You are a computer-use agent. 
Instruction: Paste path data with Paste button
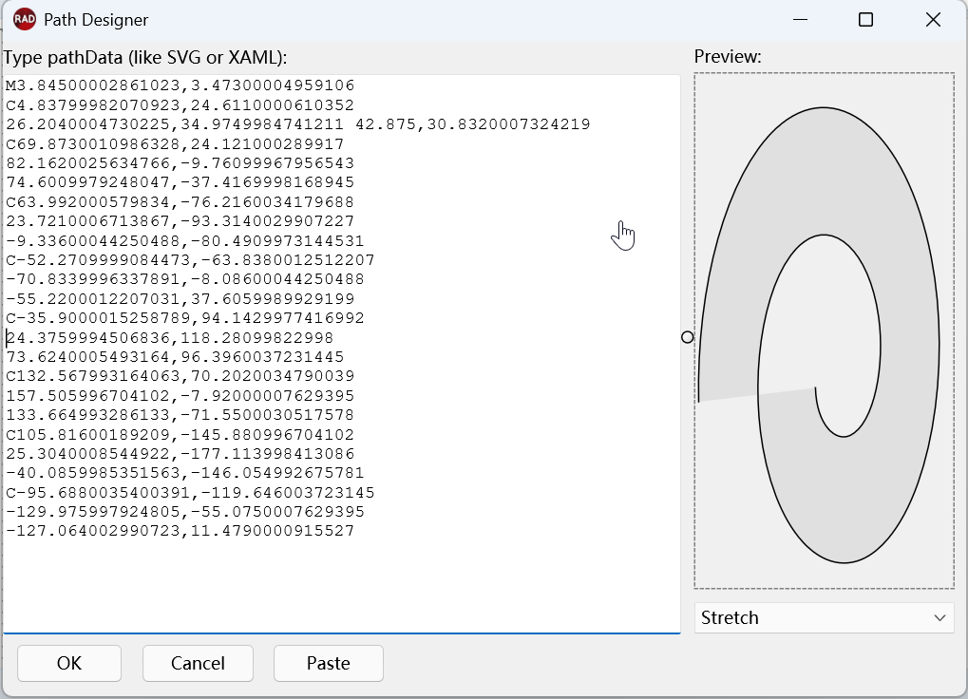click(329, 663)
